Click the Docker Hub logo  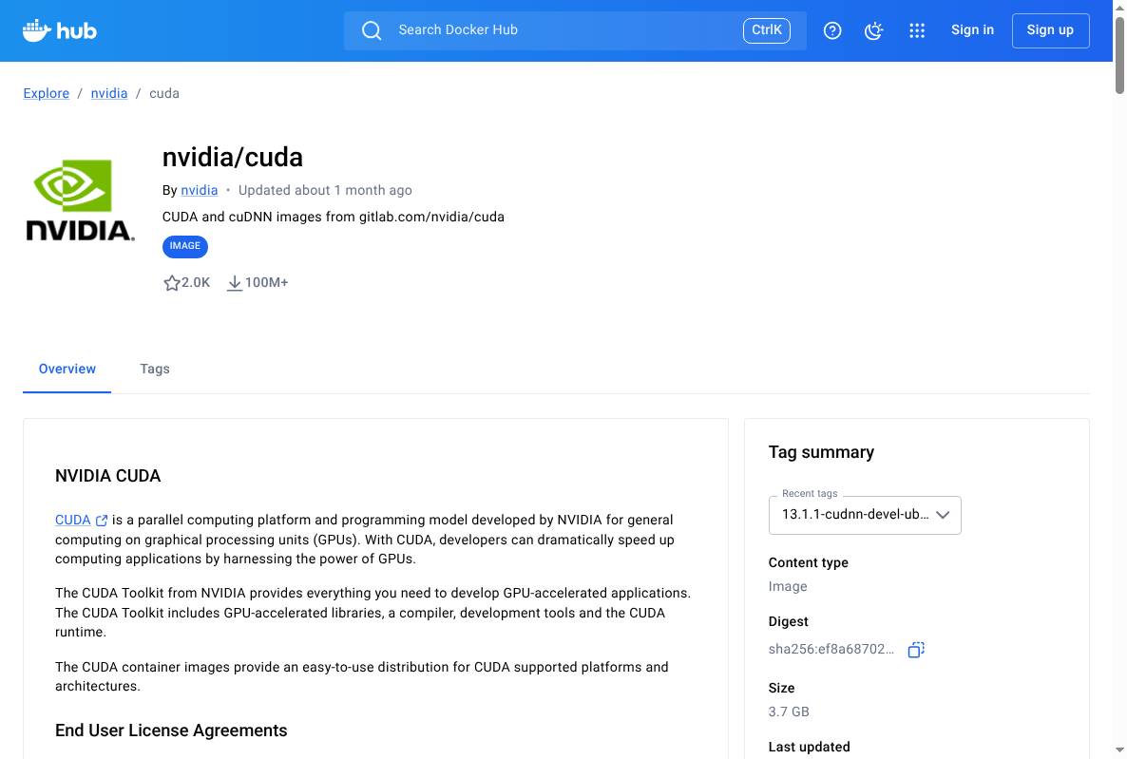60,30
